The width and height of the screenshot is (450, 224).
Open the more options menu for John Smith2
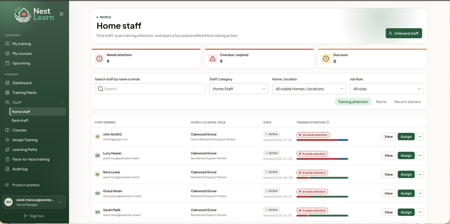click(x=420, y=136)
